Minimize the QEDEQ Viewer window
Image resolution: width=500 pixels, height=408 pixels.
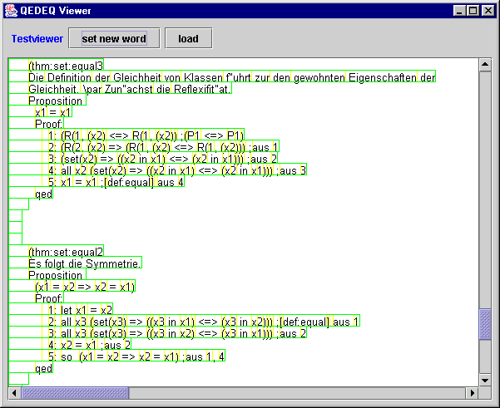click(458, 11)
